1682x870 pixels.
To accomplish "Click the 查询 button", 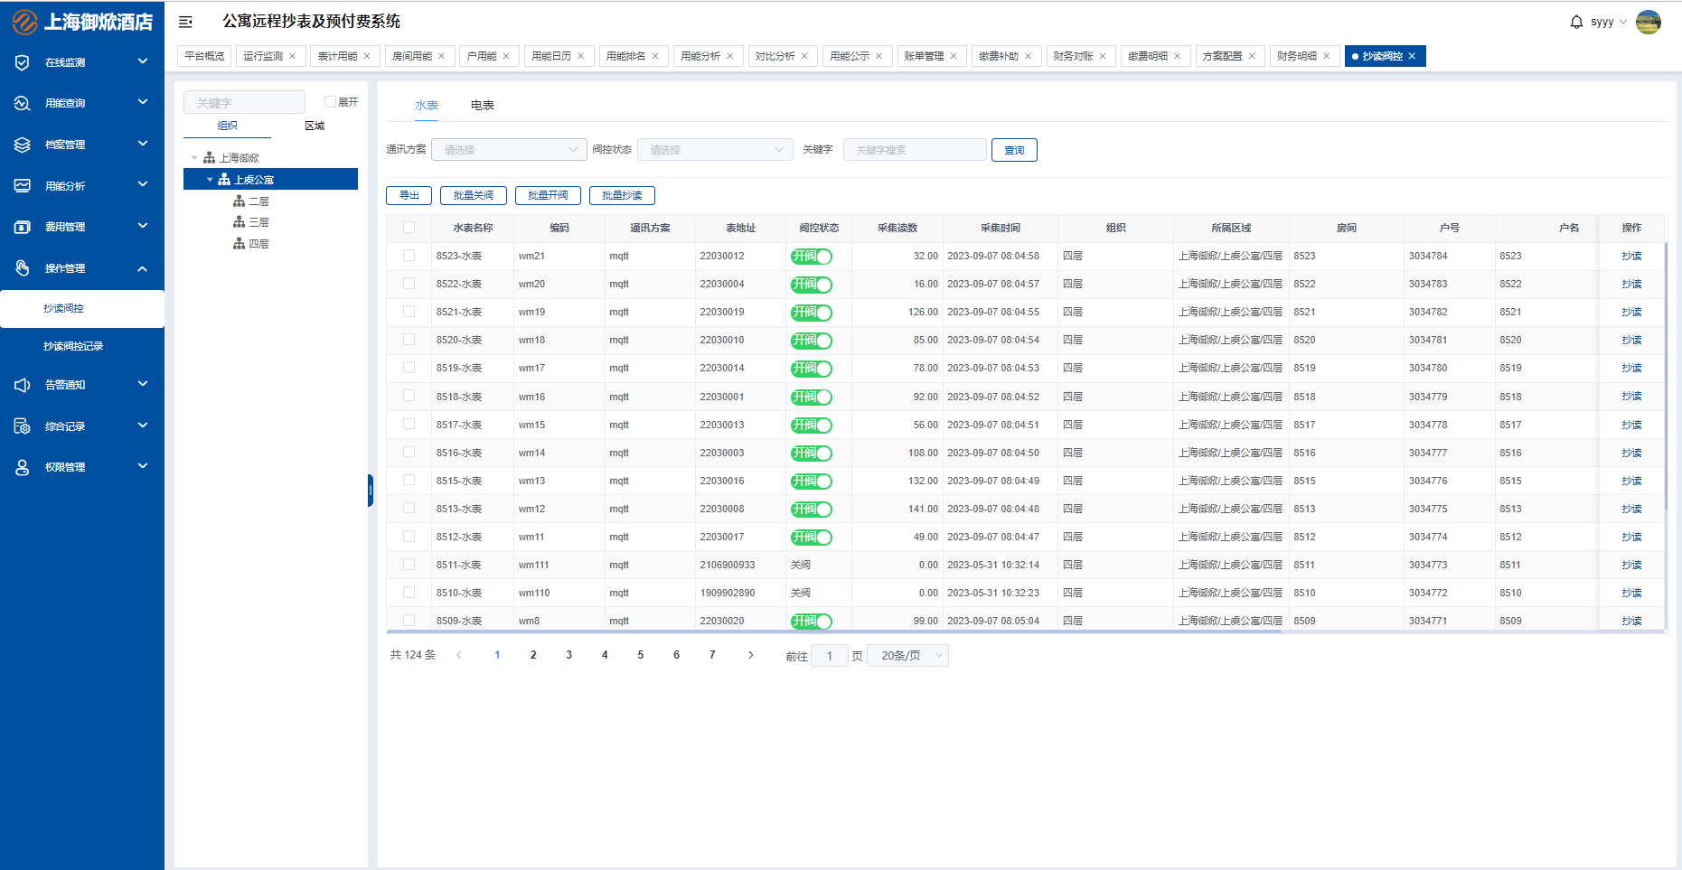I will [1014, 150].
